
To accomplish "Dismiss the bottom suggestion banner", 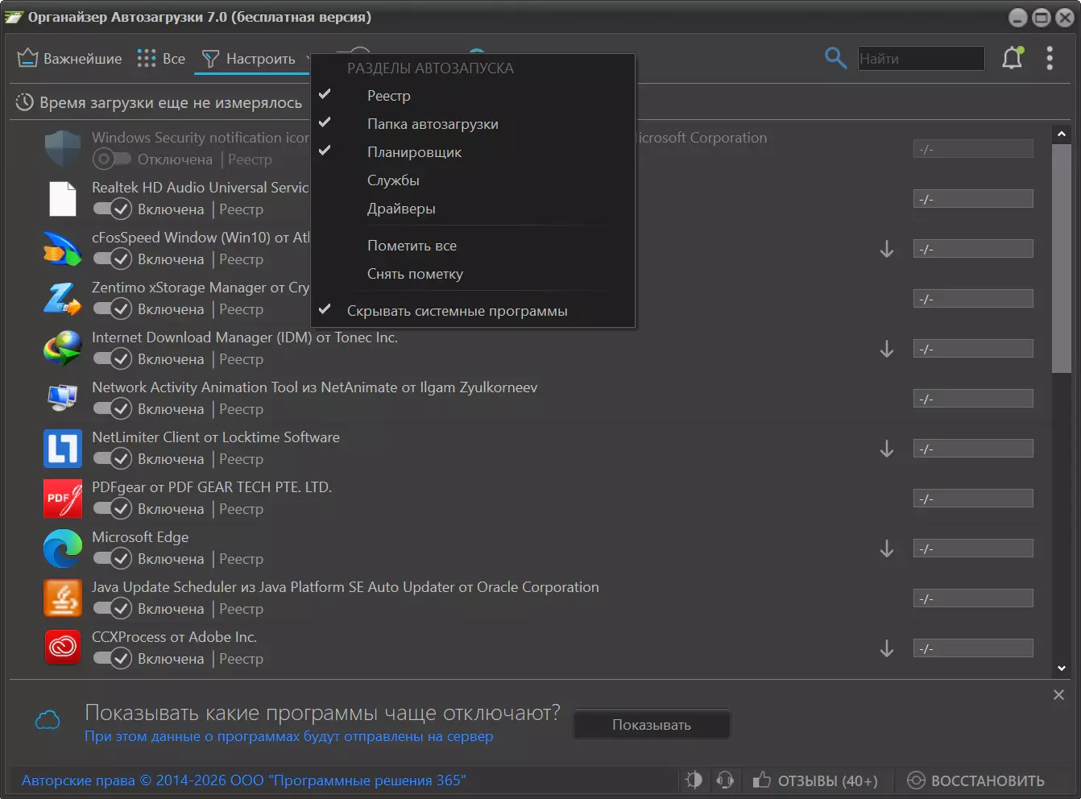I will coord(1058,694).
